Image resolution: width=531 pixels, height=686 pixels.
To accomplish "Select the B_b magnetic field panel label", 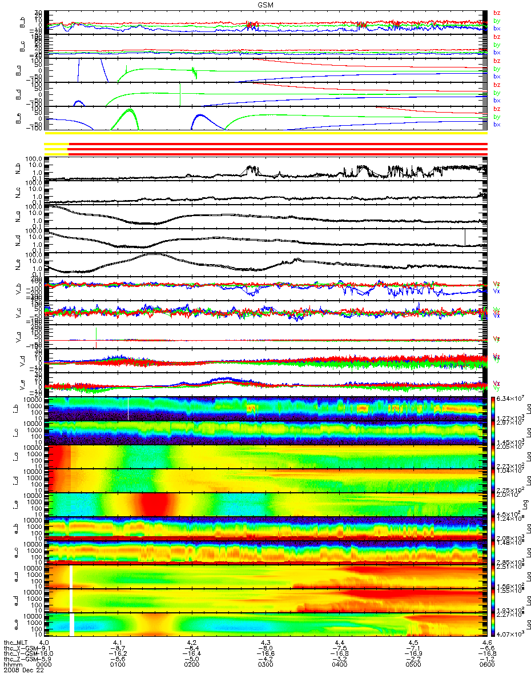I will coord(23,22).
